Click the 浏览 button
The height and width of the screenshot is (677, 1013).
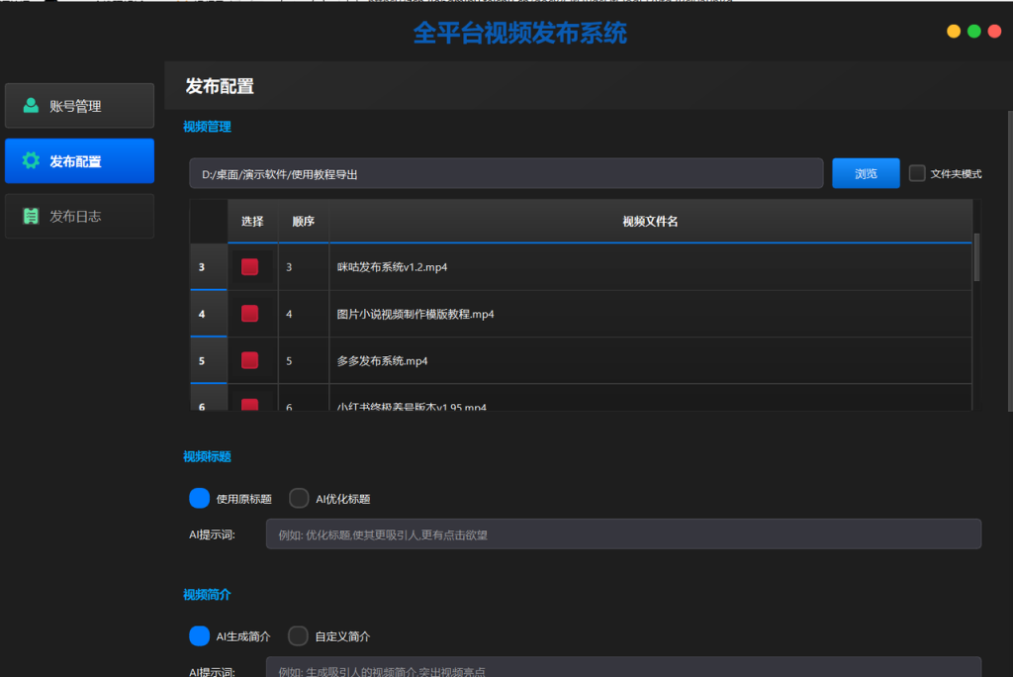click(x=866, y=173)
